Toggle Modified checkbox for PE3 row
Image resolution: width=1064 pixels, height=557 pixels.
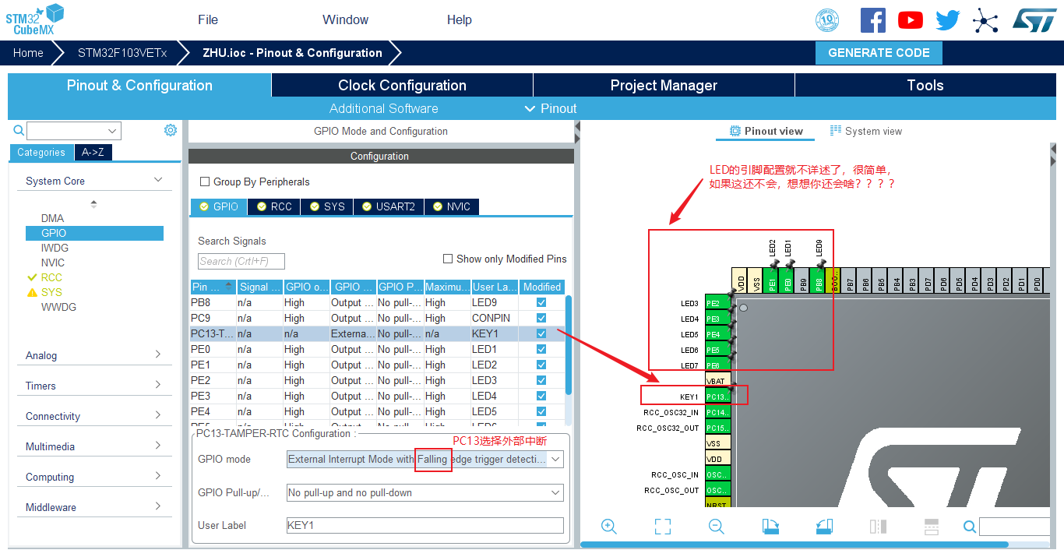(541, 396)
